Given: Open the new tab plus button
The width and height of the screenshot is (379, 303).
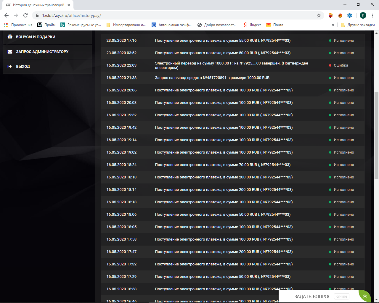Looking at the screenshot, I should 80,5.
